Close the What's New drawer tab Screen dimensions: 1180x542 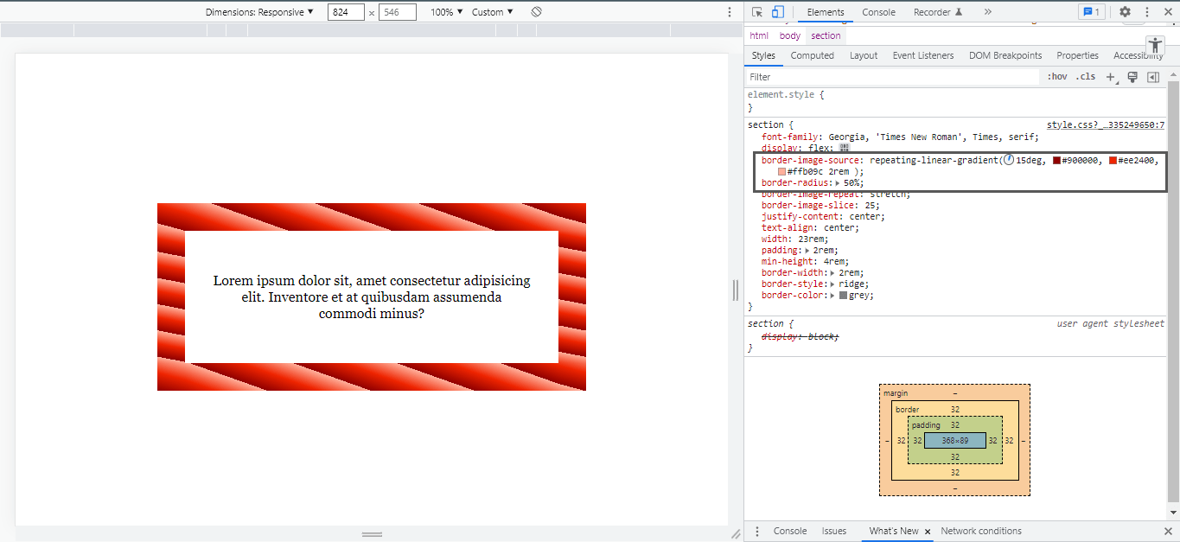928,532
